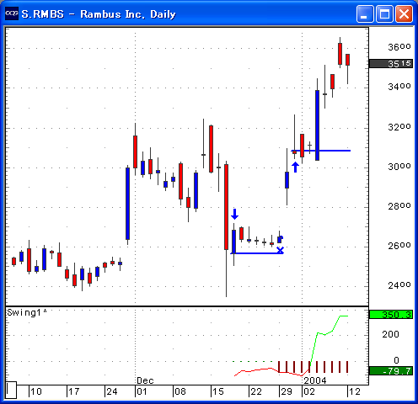The image size is (418, 404).
Task: Click the 3400 price axis label
Action: point(399,87)
